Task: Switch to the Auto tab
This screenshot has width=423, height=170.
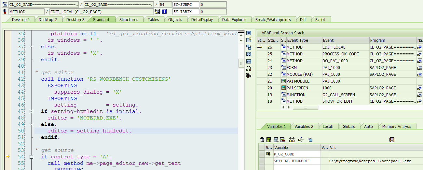Action: point(368,126)
